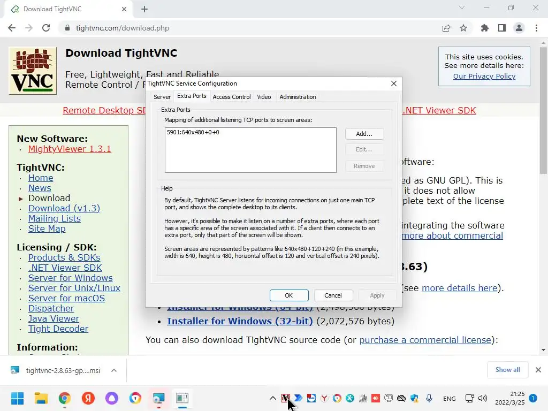The image size is (548, 411).
Task: Open OneDrive cloud tray icon
Action: [x=401, y=398]
